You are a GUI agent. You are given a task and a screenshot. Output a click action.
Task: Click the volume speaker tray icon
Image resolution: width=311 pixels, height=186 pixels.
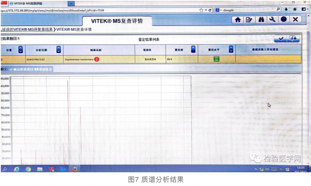pyautogui.click(x=267, y=169)
